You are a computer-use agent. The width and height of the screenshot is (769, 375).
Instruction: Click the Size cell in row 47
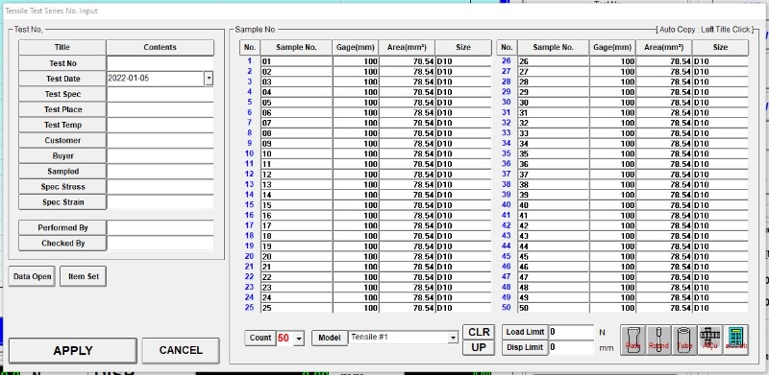tap(720, 277)
